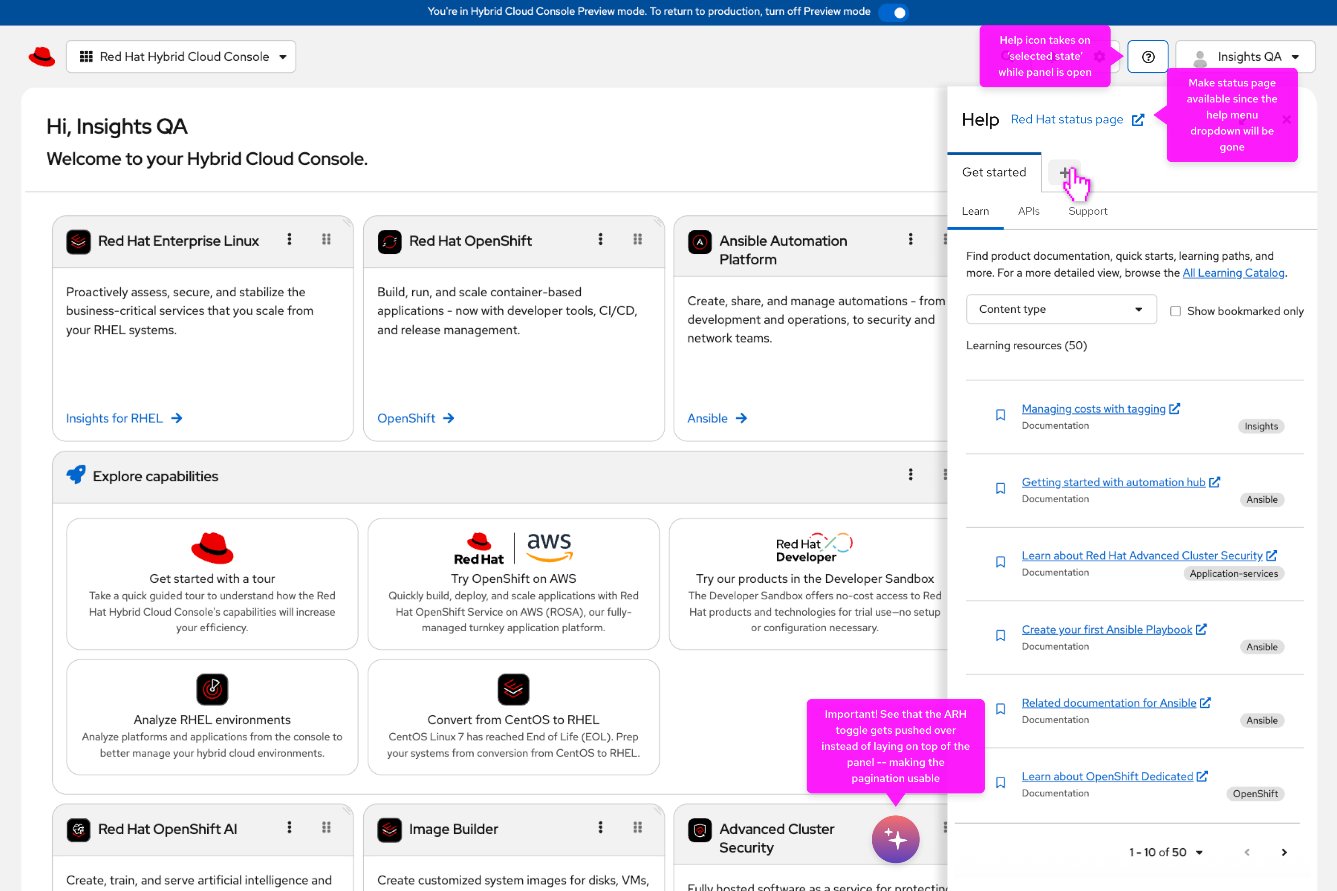
Task: Bookmark Learn about OpenShift Dedicated resource
Action: 1001,782
